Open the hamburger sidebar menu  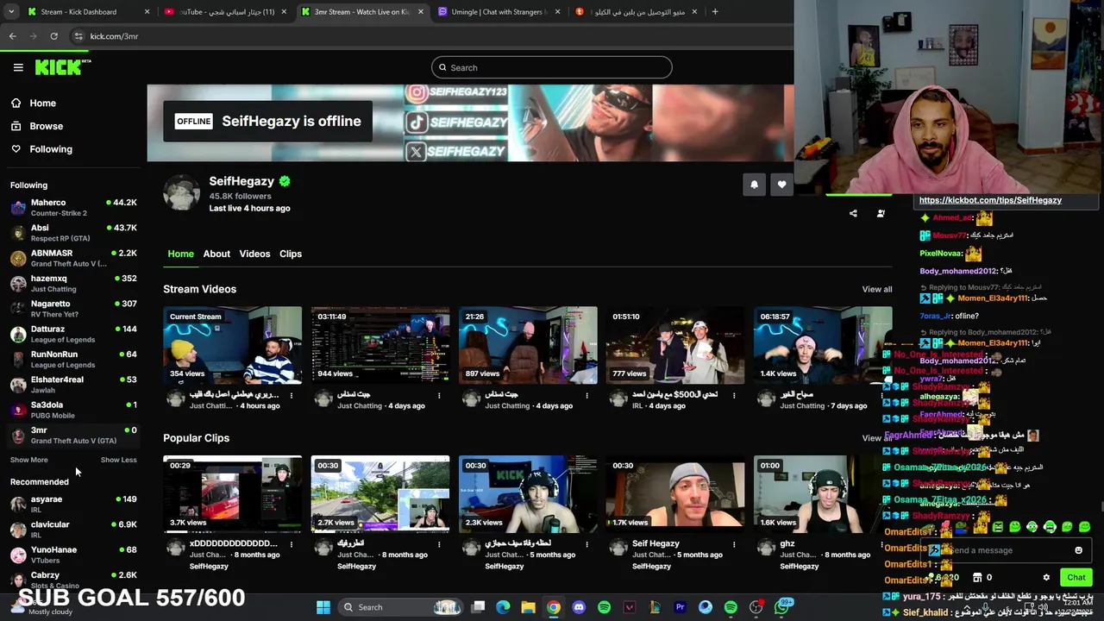18,67
